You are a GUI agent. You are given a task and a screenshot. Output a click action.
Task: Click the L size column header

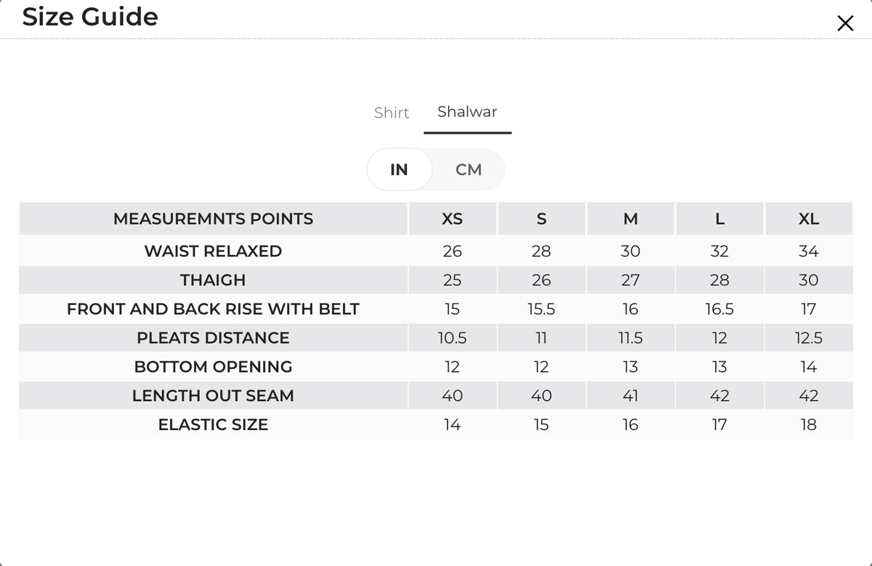pos(719,219)
